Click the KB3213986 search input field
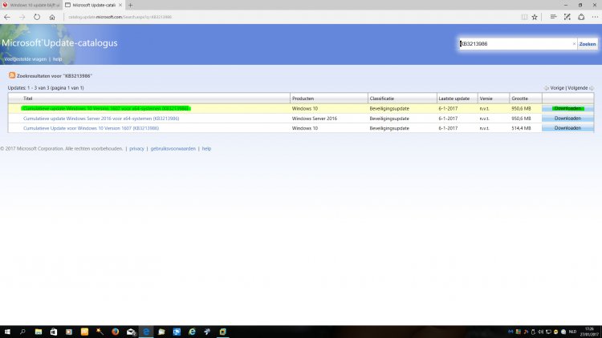The image size is (602, 338). (514, 44)
